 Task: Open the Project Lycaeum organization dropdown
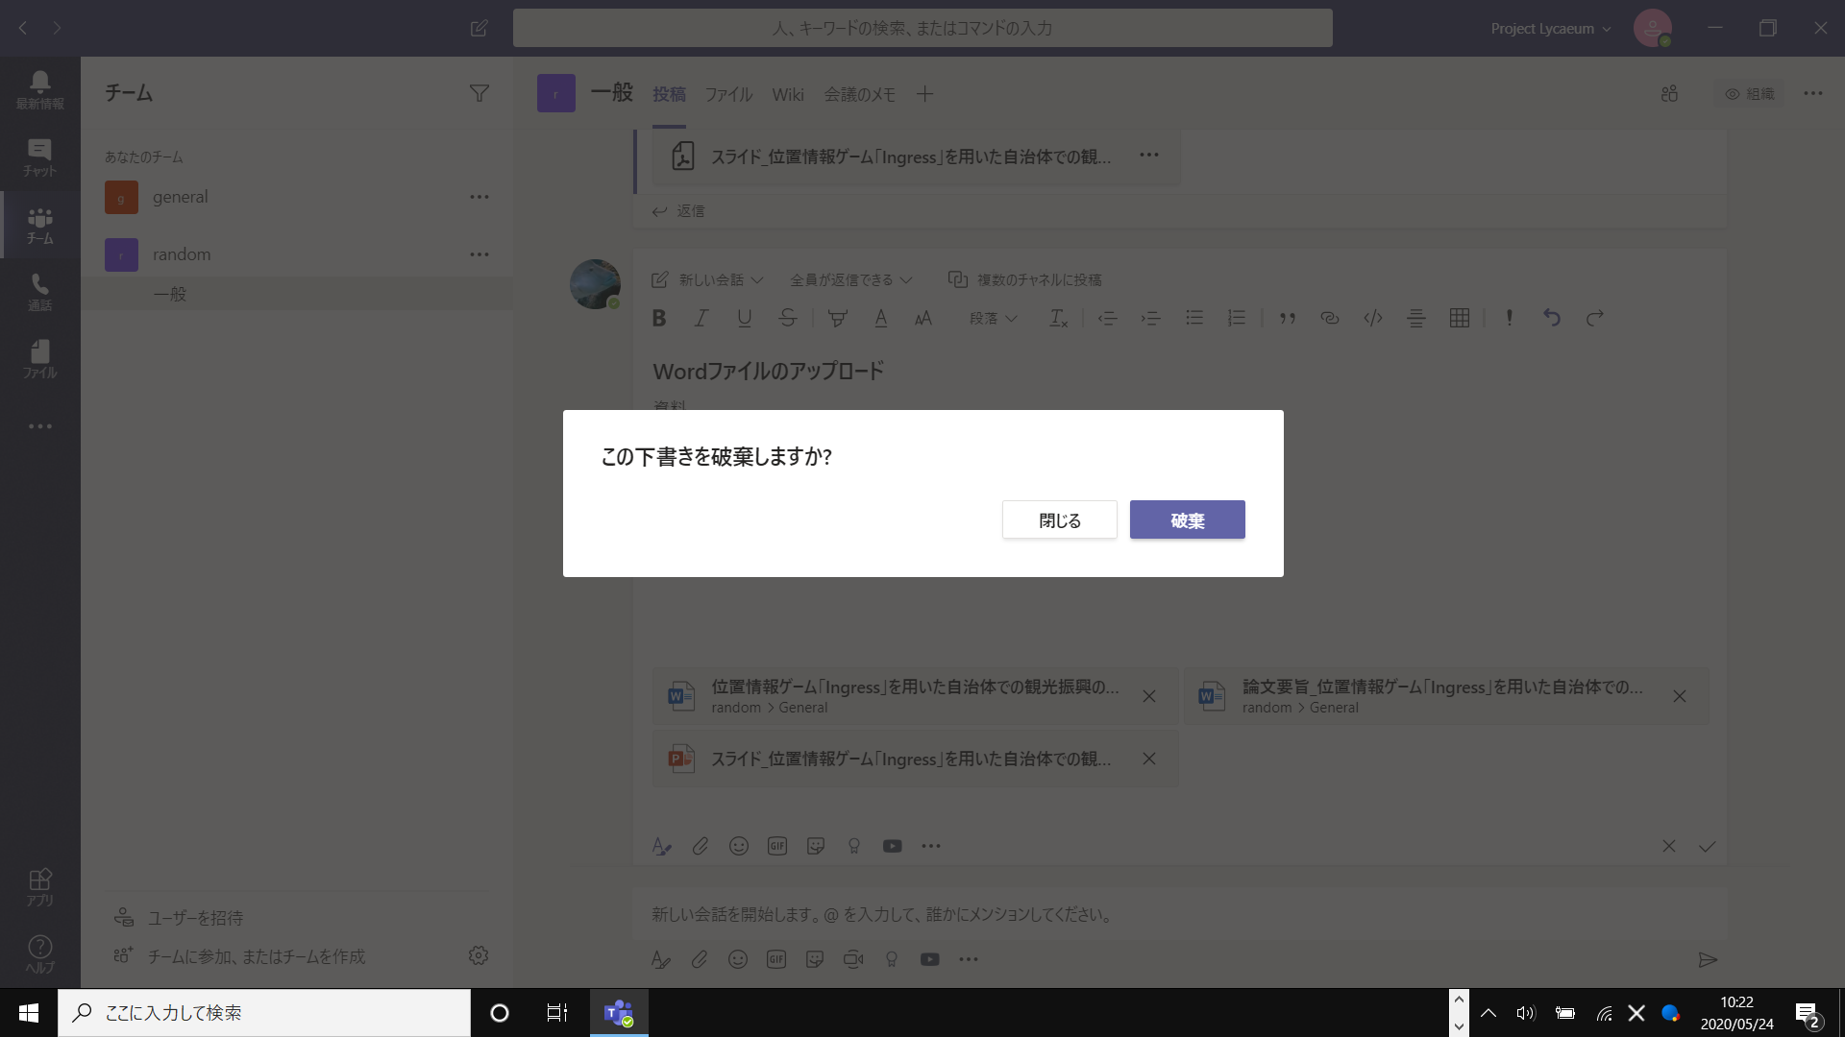point(1549,28)
